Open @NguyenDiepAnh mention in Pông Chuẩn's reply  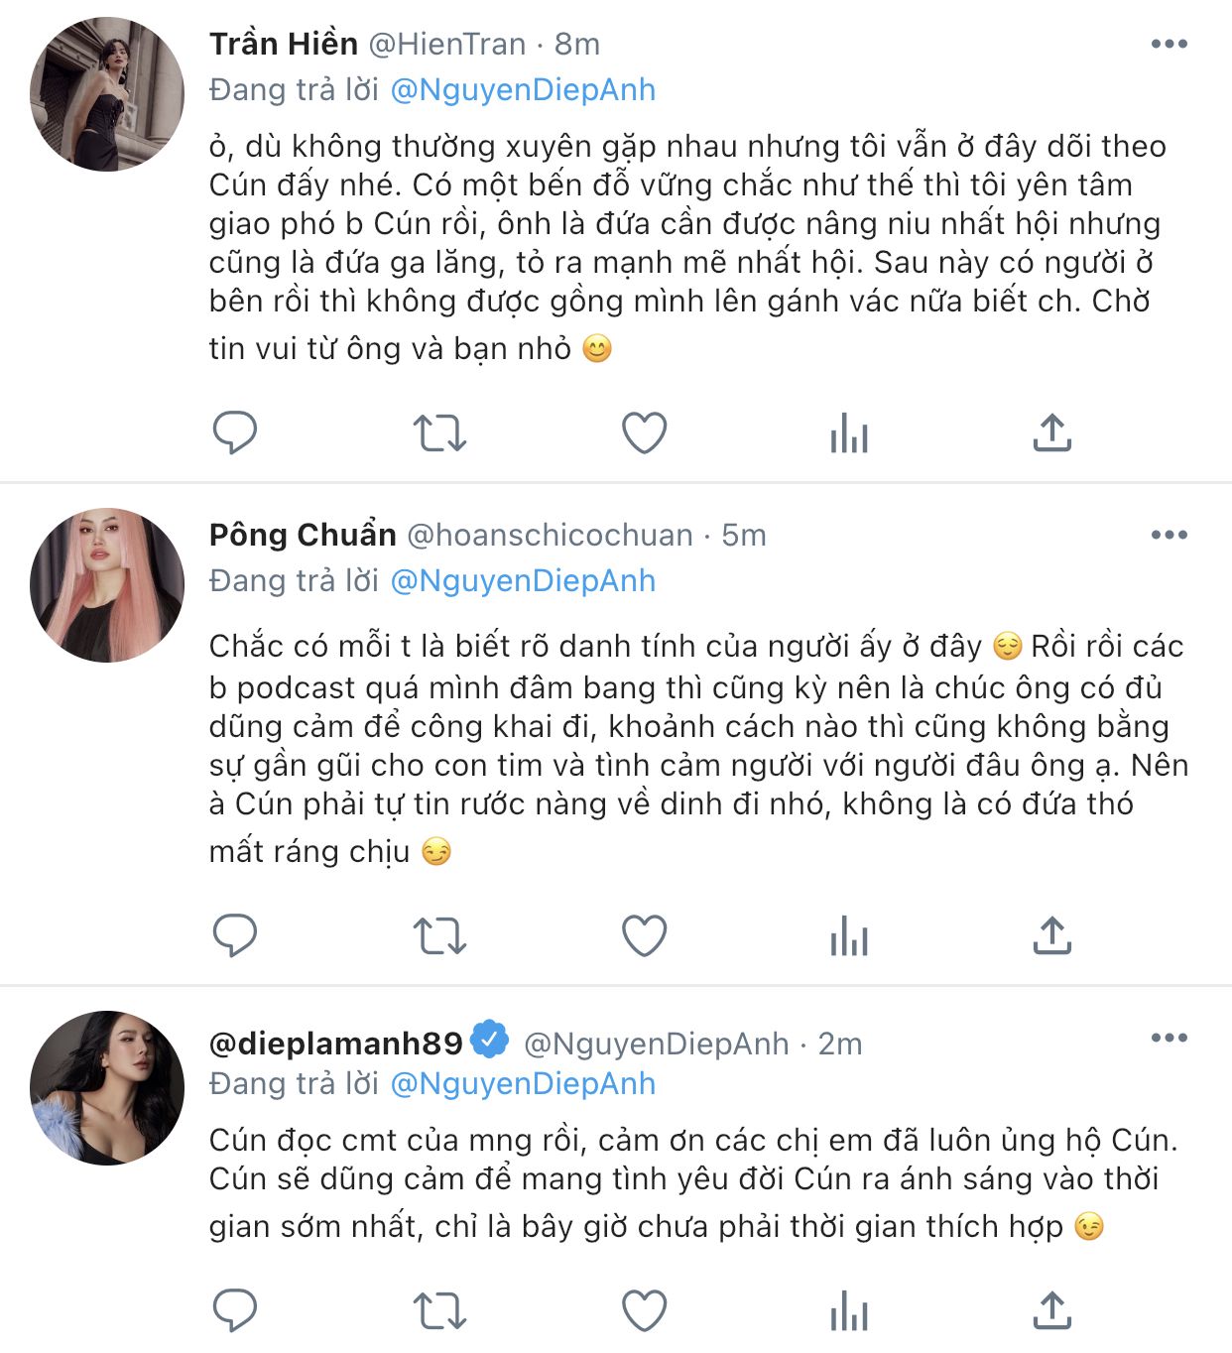point(523,581)
